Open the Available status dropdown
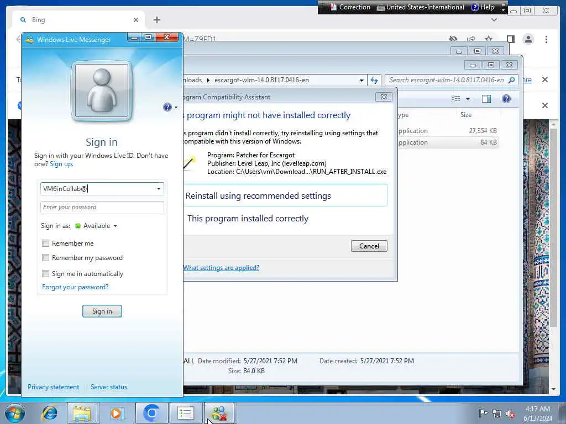 96,226
